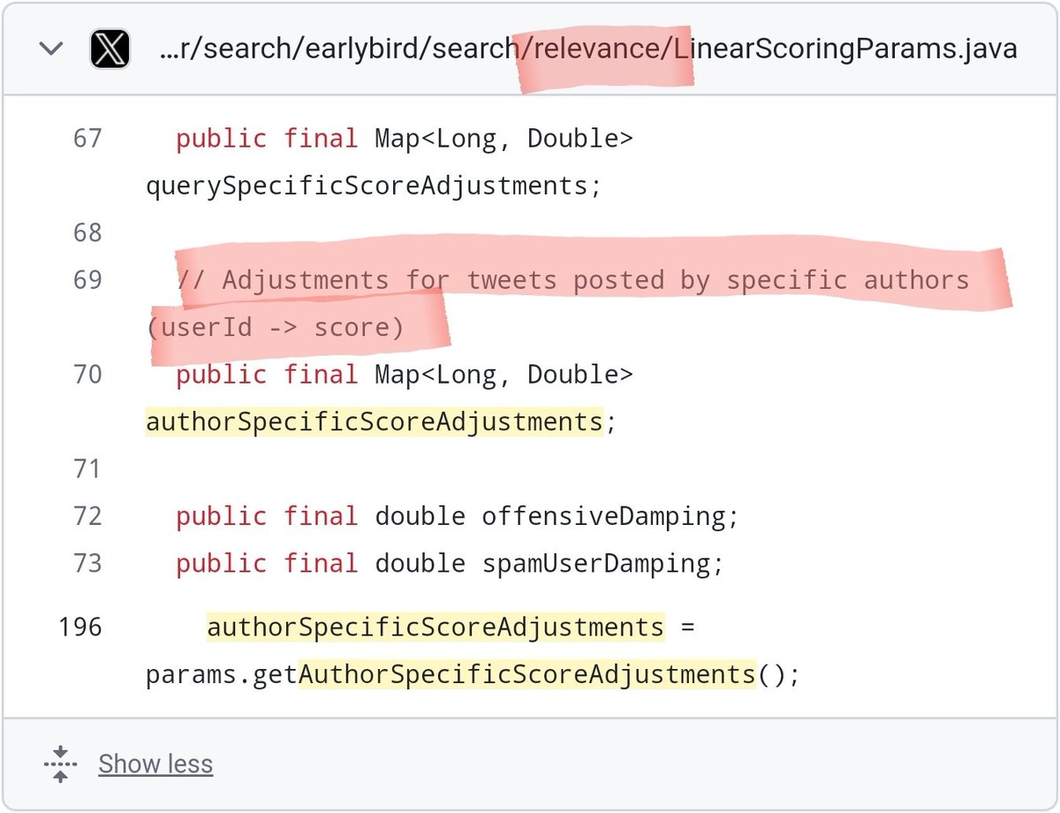The width and height of the screenshot is (1060, 813).
Task: Click the X repository logo icon
Action: point(110,49)
